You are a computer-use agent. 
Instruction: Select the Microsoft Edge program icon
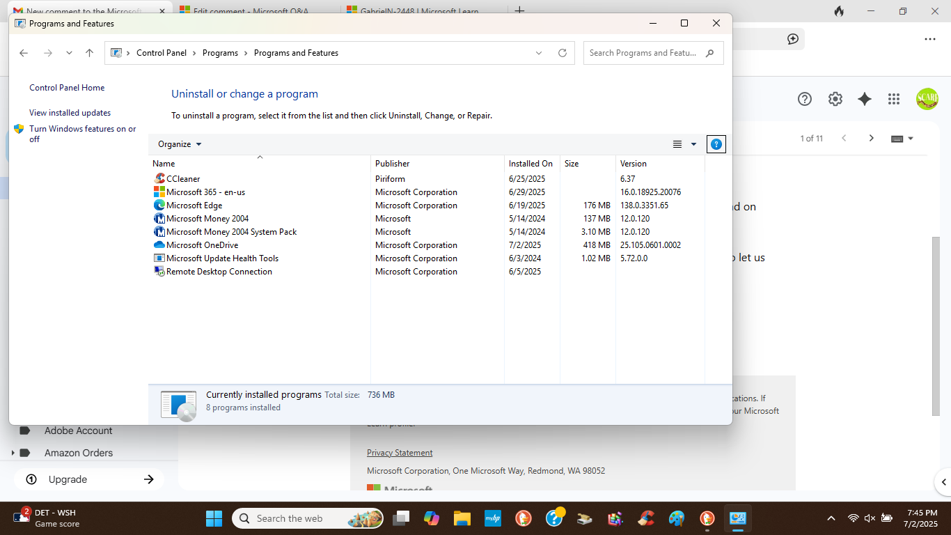pos(159,206)
